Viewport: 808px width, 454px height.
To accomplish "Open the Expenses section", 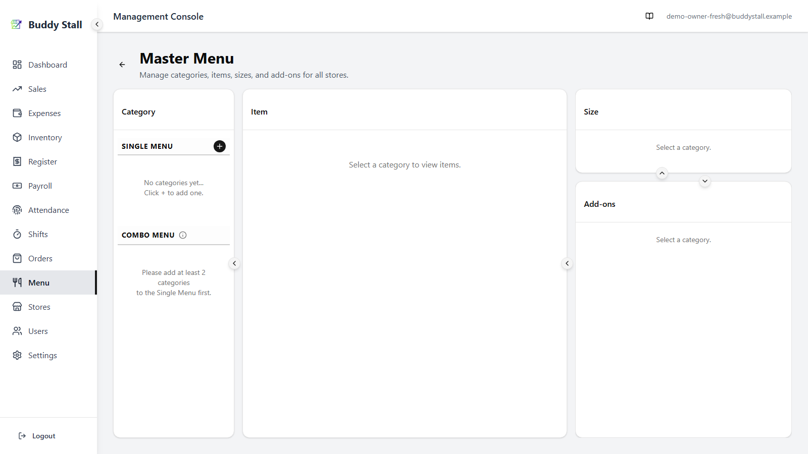I will pyautogui.click(x=48, y=113).
